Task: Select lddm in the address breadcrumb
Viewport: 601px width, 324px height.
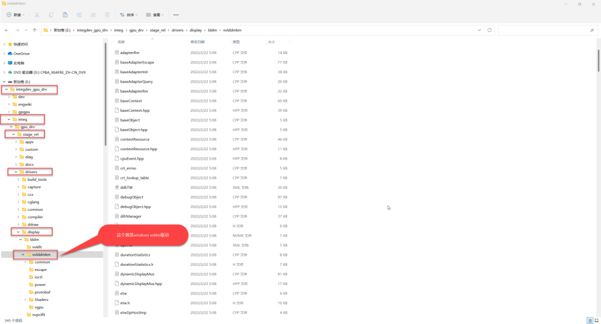Action: pyautogui.click(x=212, y=30)
